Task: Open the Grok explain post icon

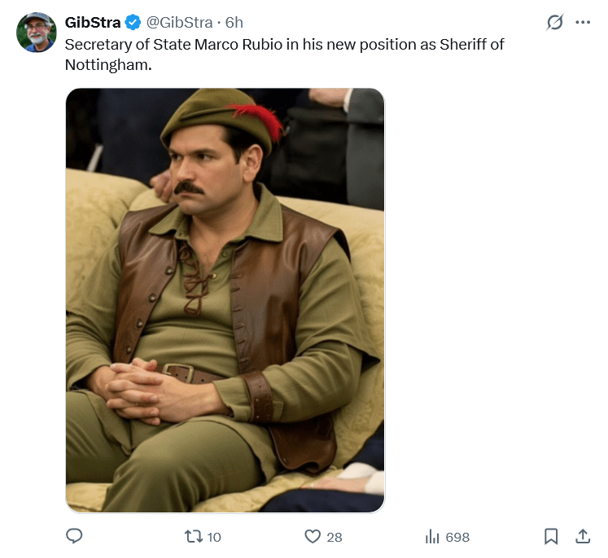Action: (x=554, y=23)
